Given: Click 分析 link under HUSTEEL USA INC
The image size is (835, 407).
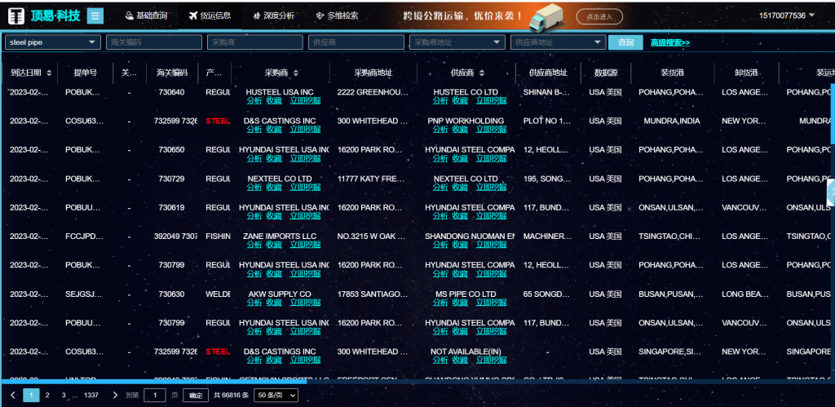Looking at the screenshot, I should tap(254, 101).
